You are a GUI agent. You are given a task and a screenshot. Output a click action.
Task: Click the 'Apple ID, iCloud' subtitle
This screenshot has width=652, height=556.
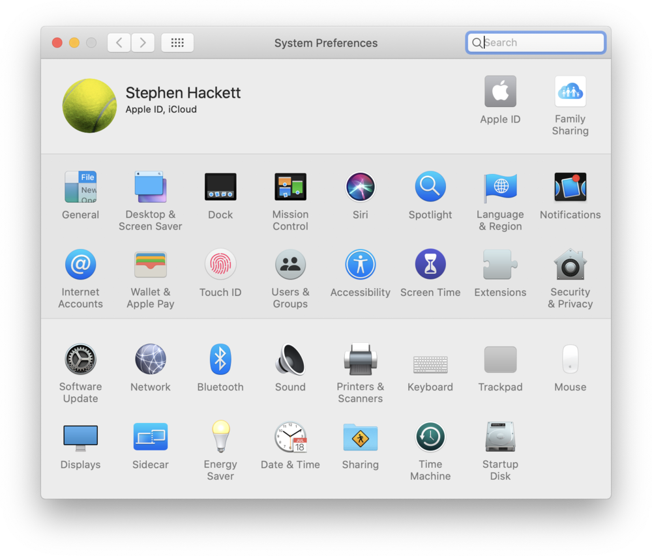[161, 110]
